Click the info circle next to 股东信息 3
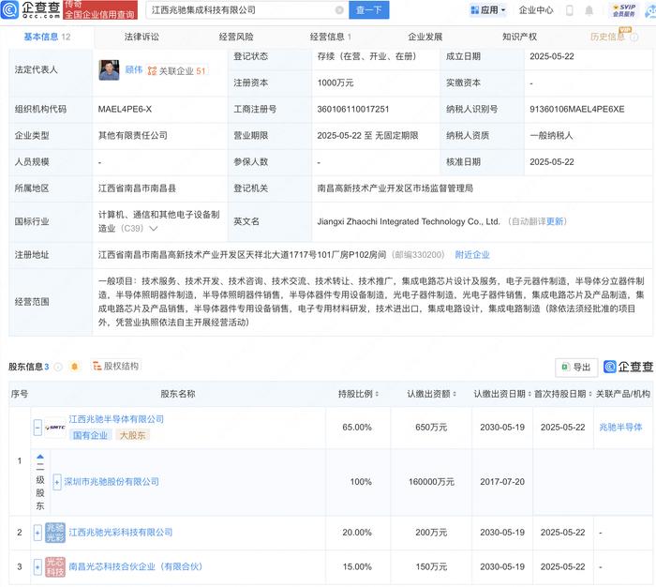This screenshot has height=587, width=656. pyautogui.click(x=58, y=367)
